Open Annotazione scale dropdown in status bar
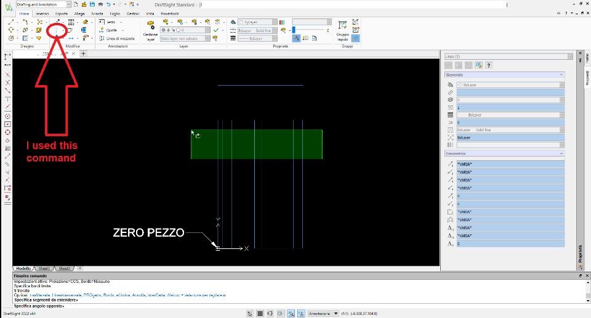591x318 pixels. pos(323,314)
